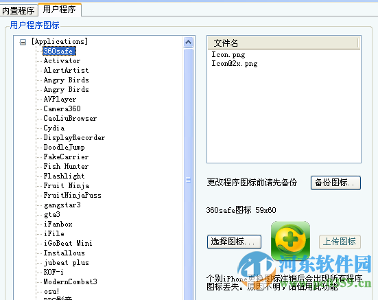Click the 上传图标 button

click(340, 242)
